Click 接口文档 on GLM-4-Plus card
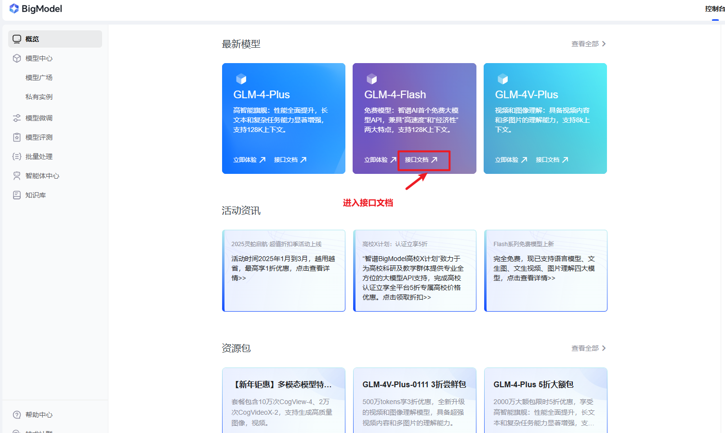Viewport: 725px width, 433px height. (286, 160)
